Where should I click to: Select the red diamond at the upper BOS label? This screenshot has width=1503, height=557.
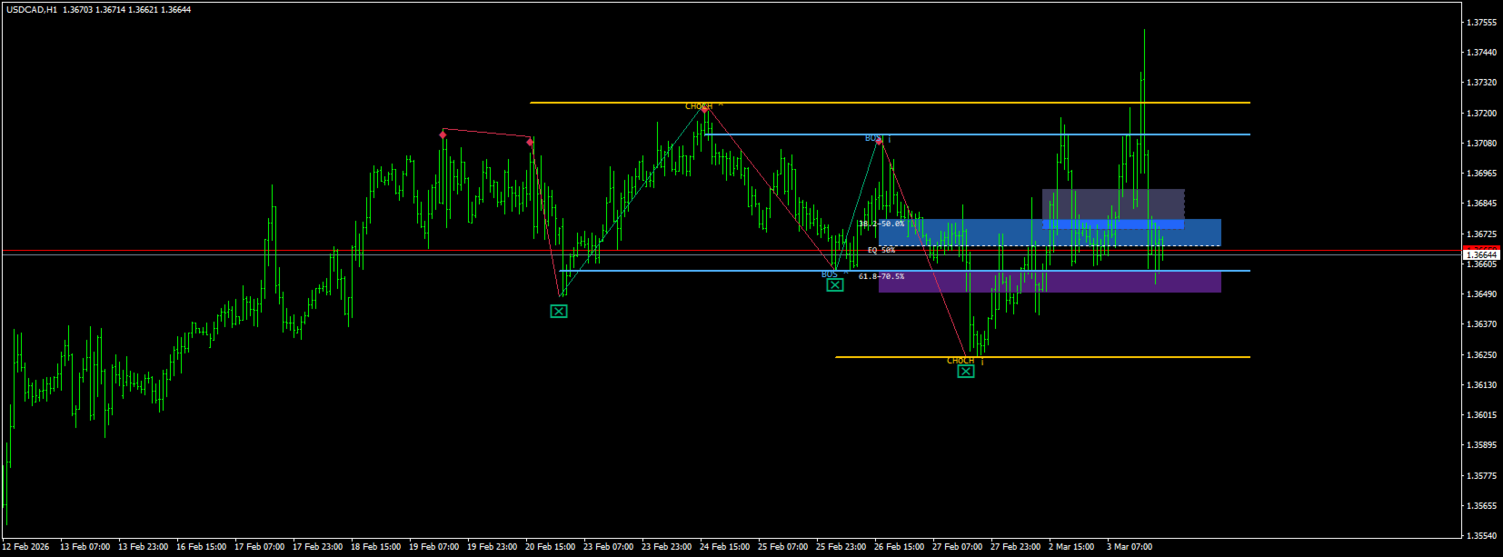click(879, 141)
